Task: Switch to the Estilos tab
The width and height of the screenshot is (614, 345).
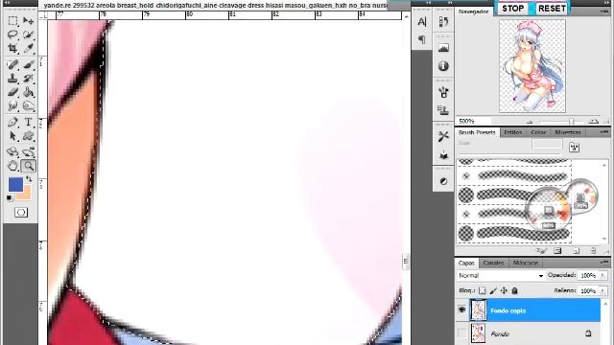Action: pyautogui.click(x=513, y=132)
